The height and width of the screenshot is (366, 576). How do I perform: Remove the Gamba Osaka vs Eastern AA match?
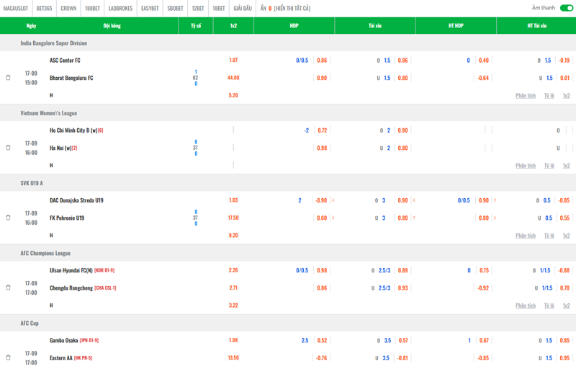pyautogui.click(x=8, y=357)
